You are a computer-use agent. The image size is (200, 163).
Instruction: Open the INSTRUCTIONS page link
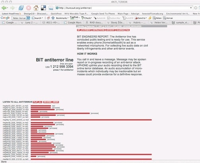(99, 30)
